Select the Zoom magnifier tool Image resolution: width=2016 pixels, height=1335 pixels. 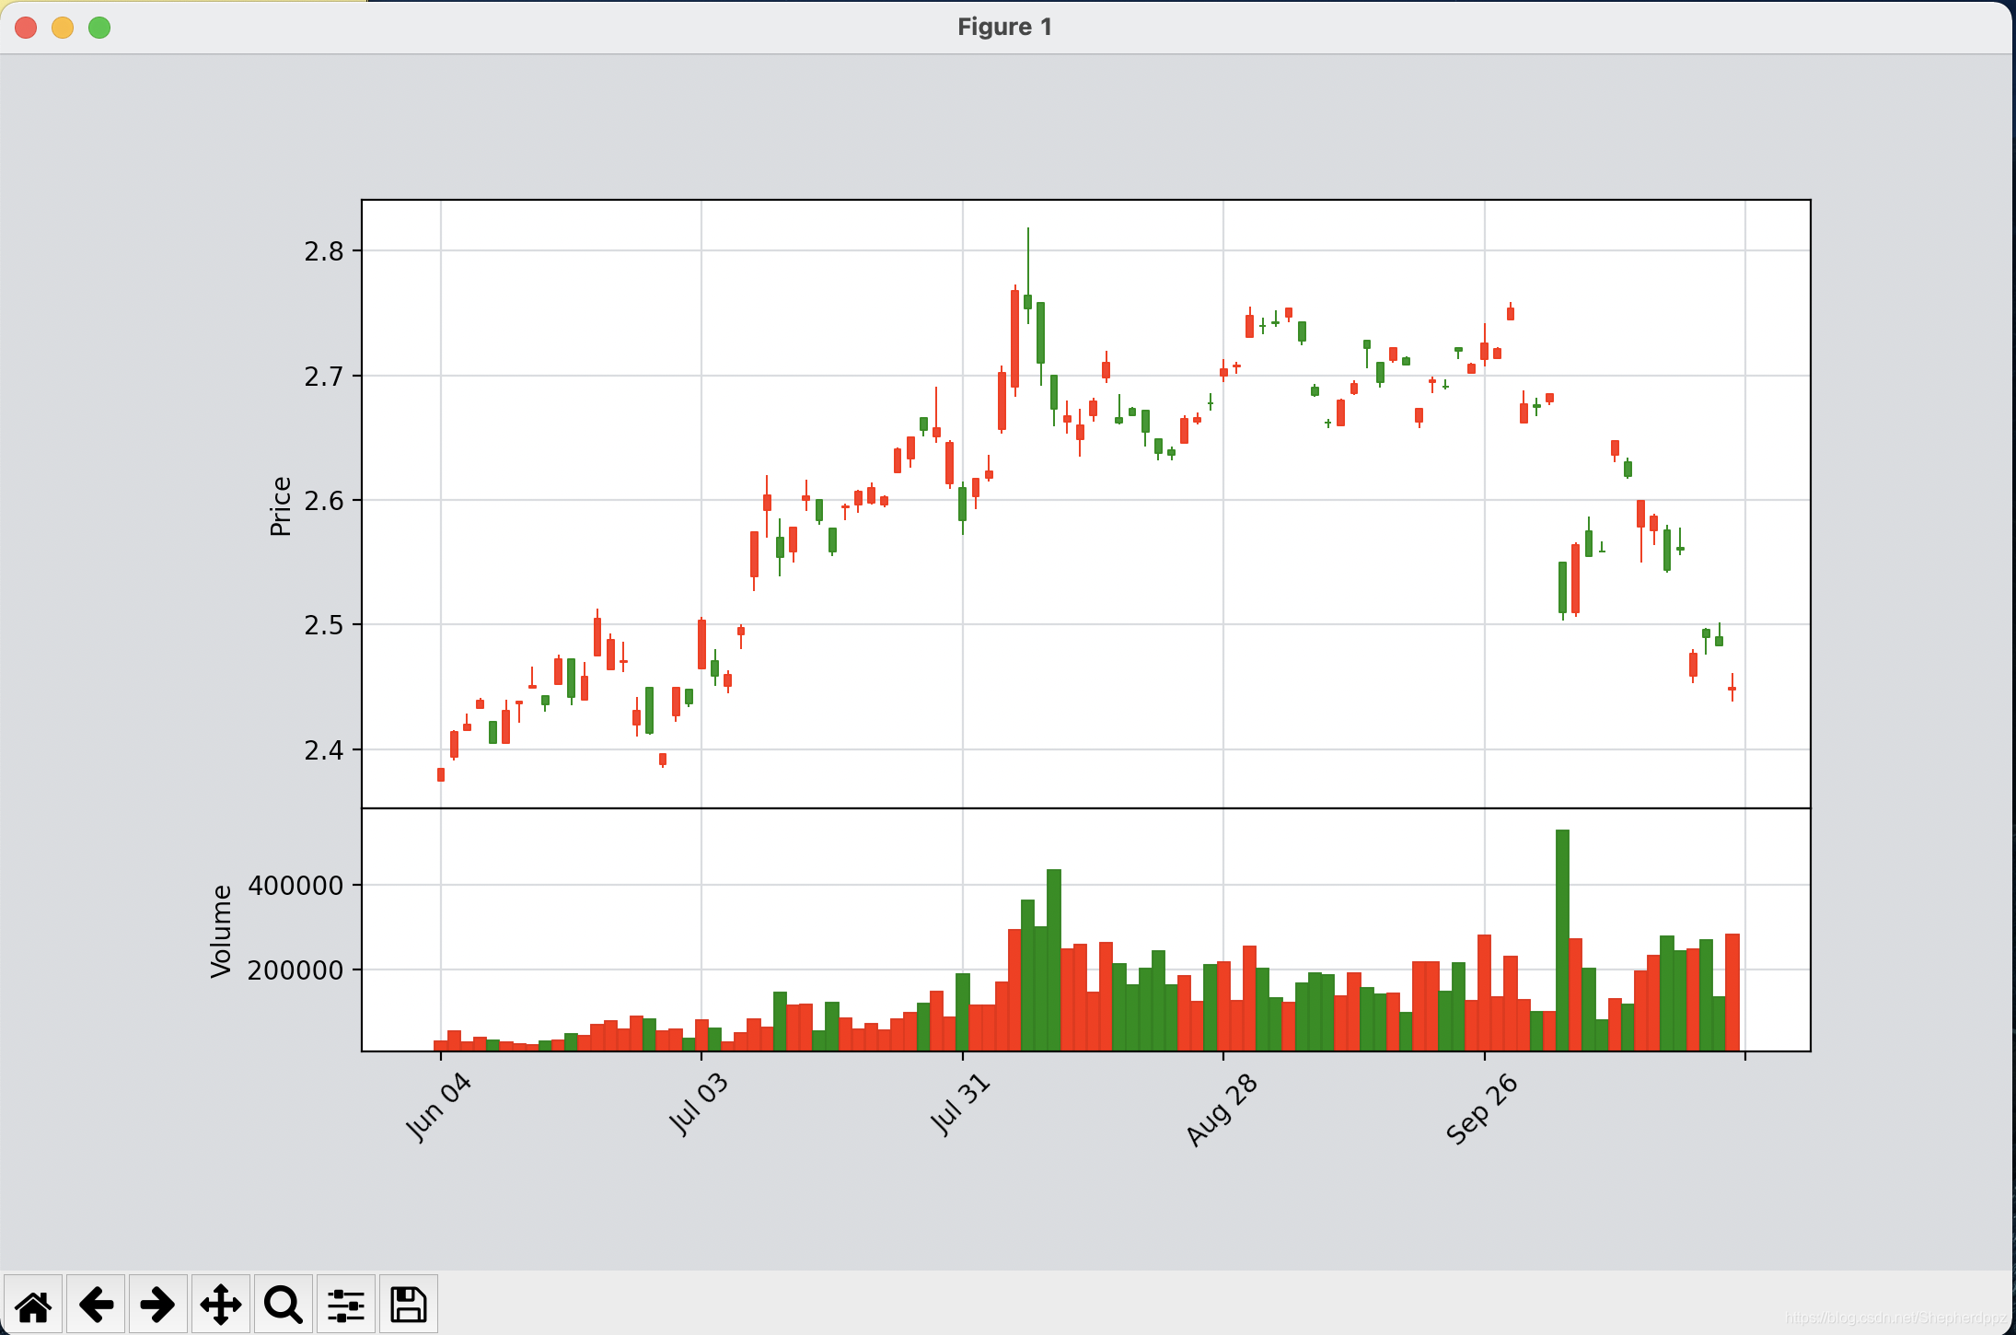(x=283, y=1305)
